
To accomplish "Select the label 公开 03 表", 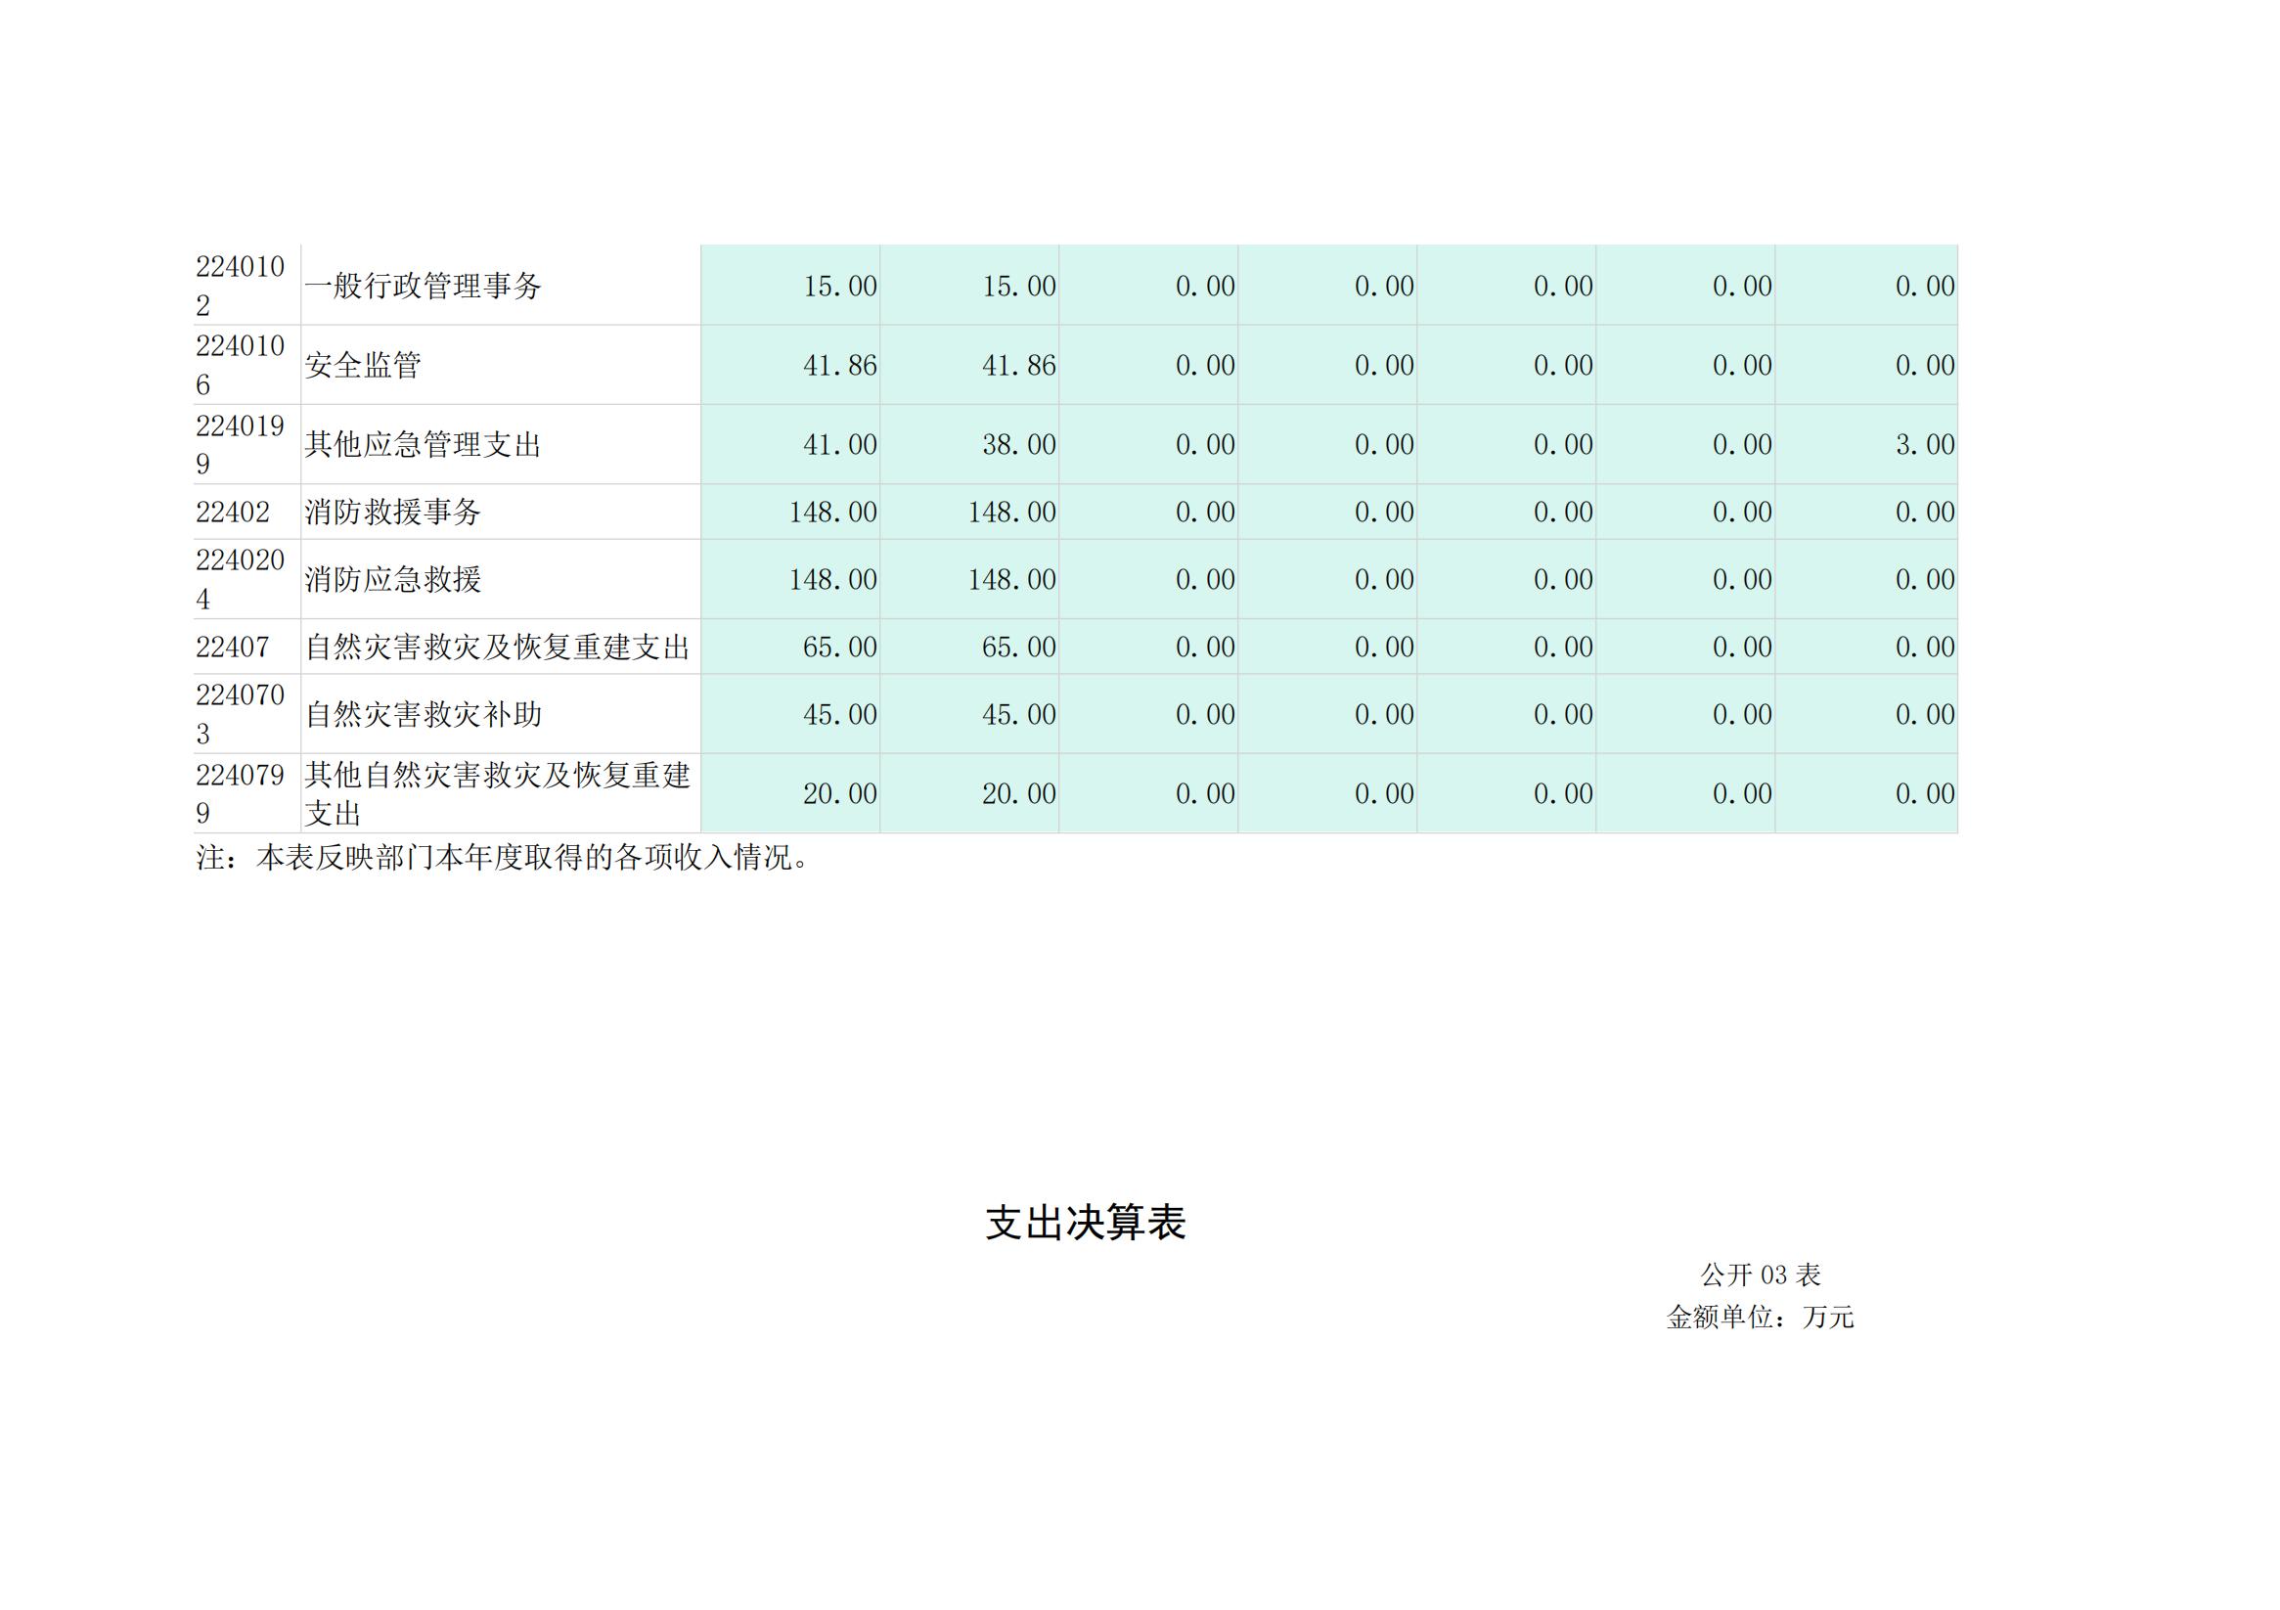I will pyautogui.click(x=1761, y=1275).
